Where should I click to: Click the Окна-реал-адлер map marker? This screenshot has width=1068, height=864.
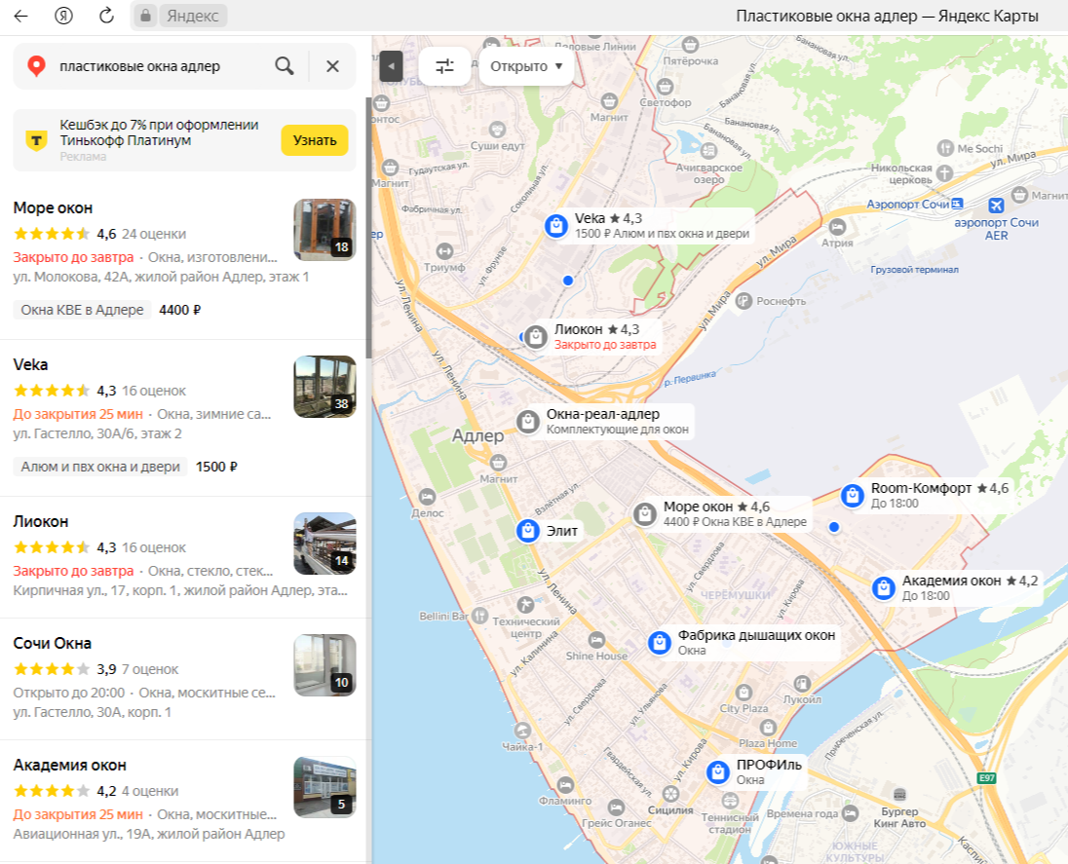click(x=528, y=422)
